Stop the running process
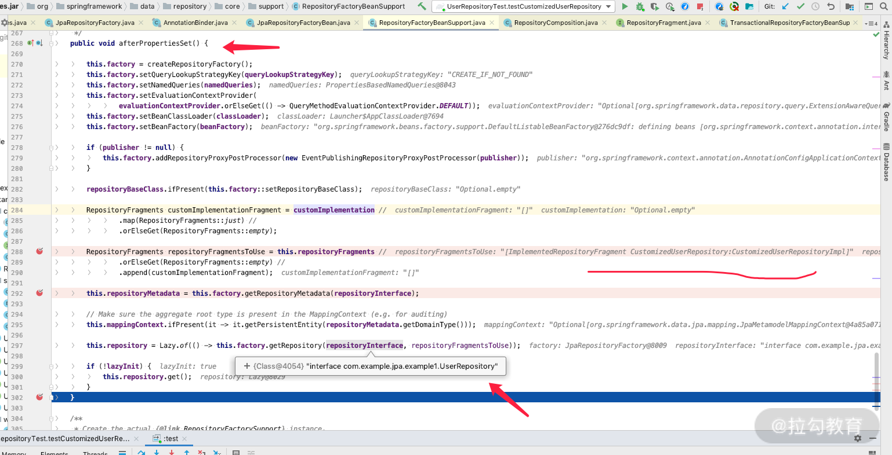Viewport: 892px width, 455px height. [700, 6]
